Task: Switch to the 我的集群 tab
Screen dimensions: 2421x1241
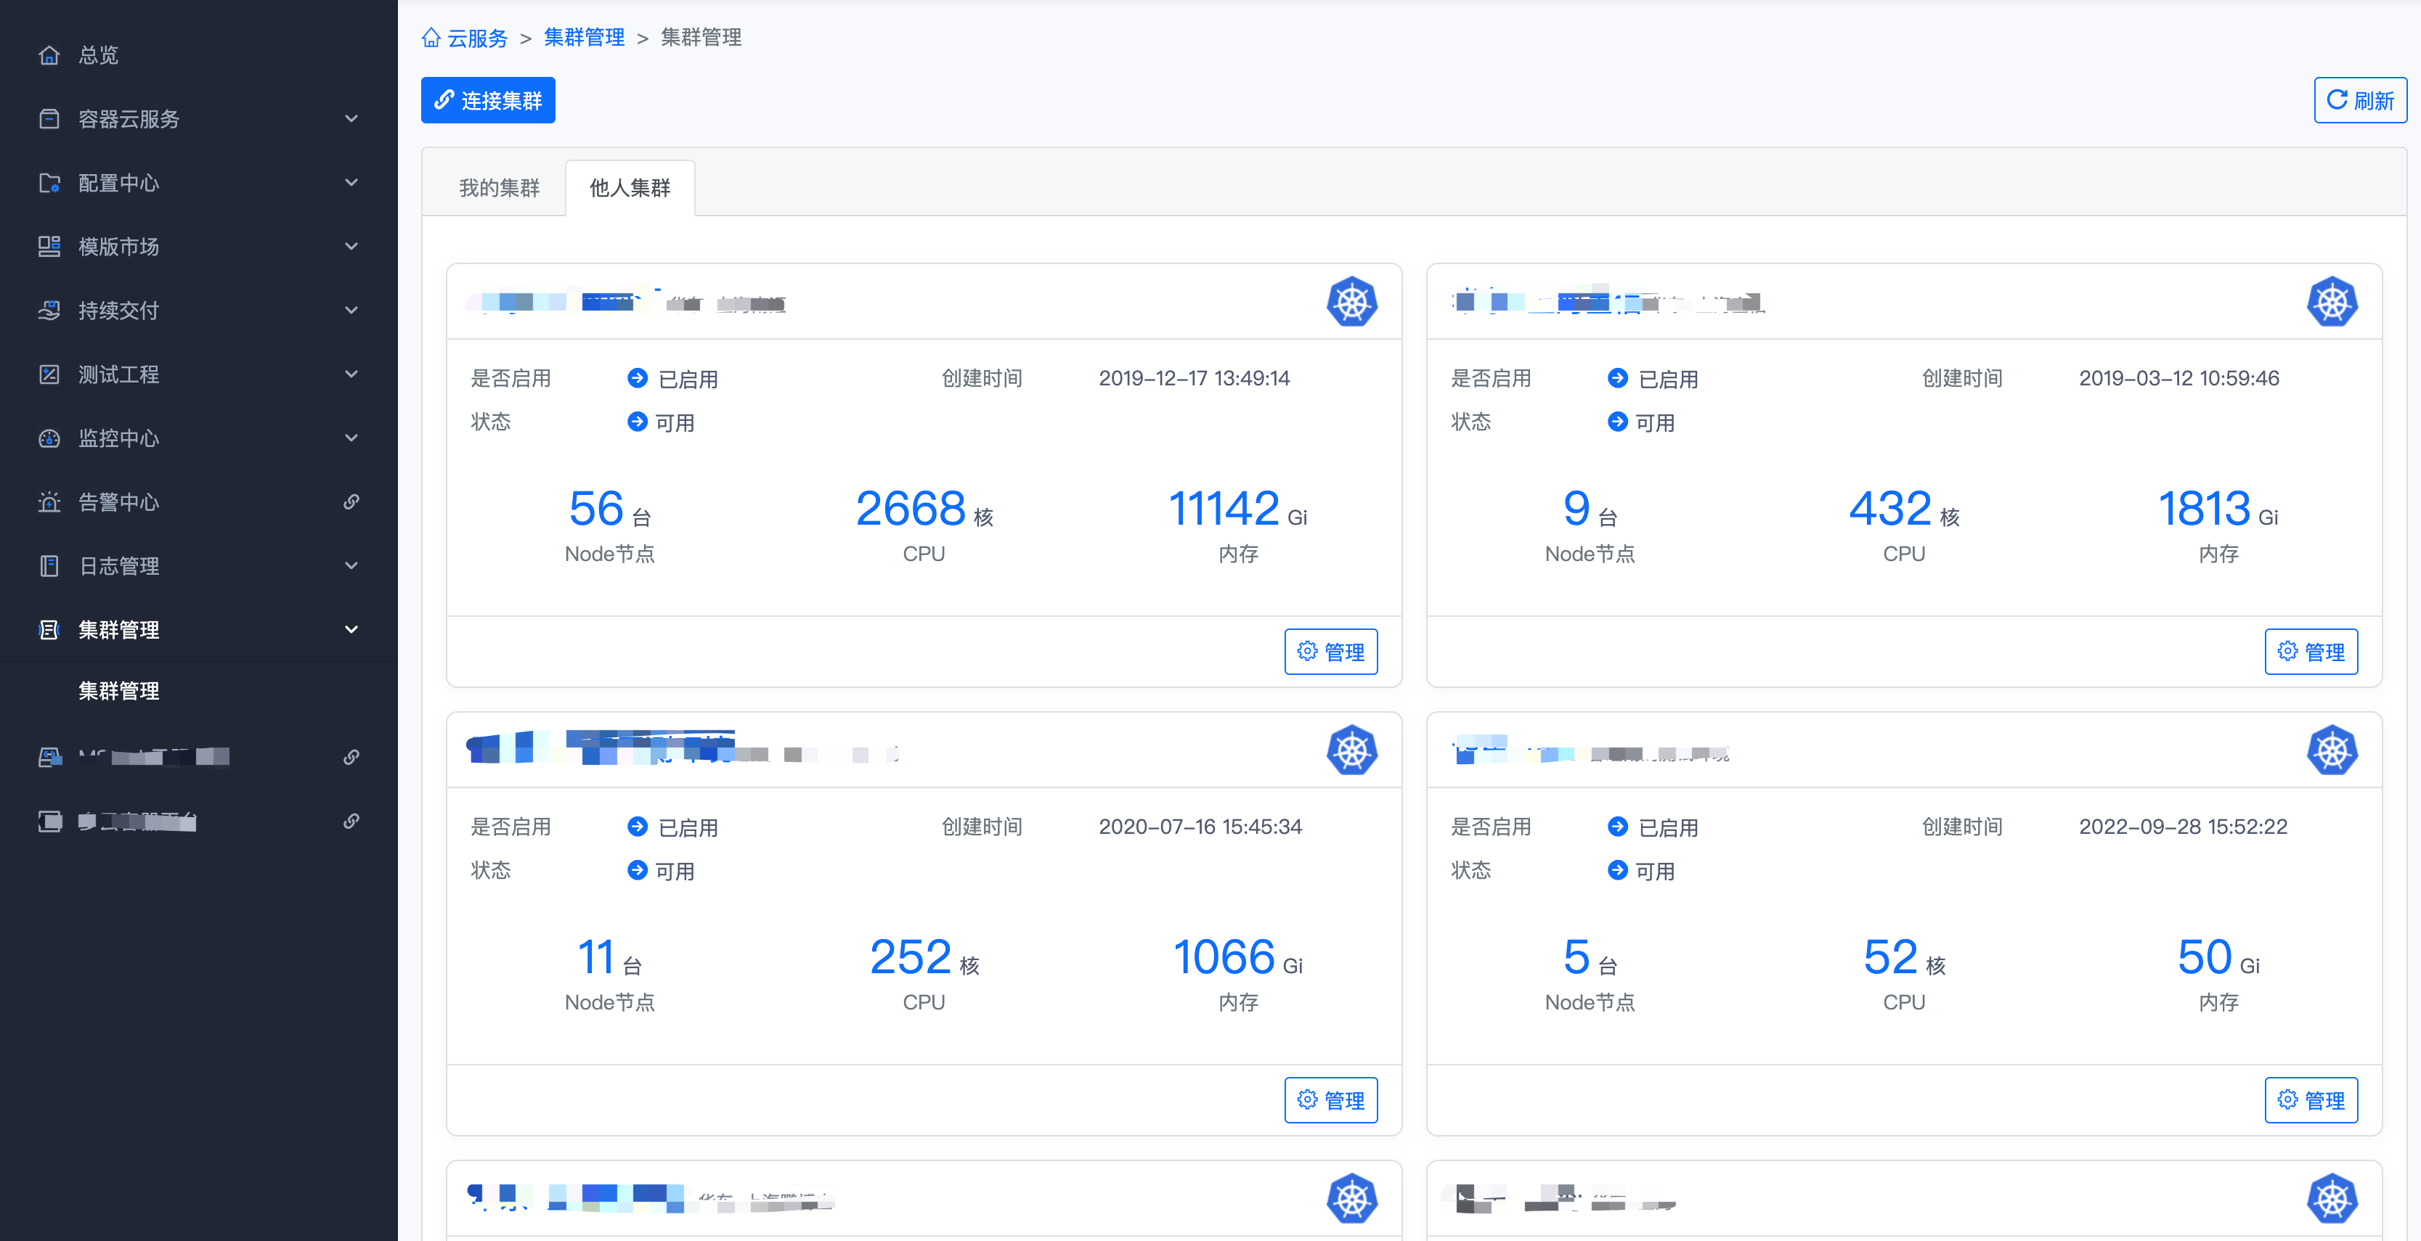Action: [499, 188]
